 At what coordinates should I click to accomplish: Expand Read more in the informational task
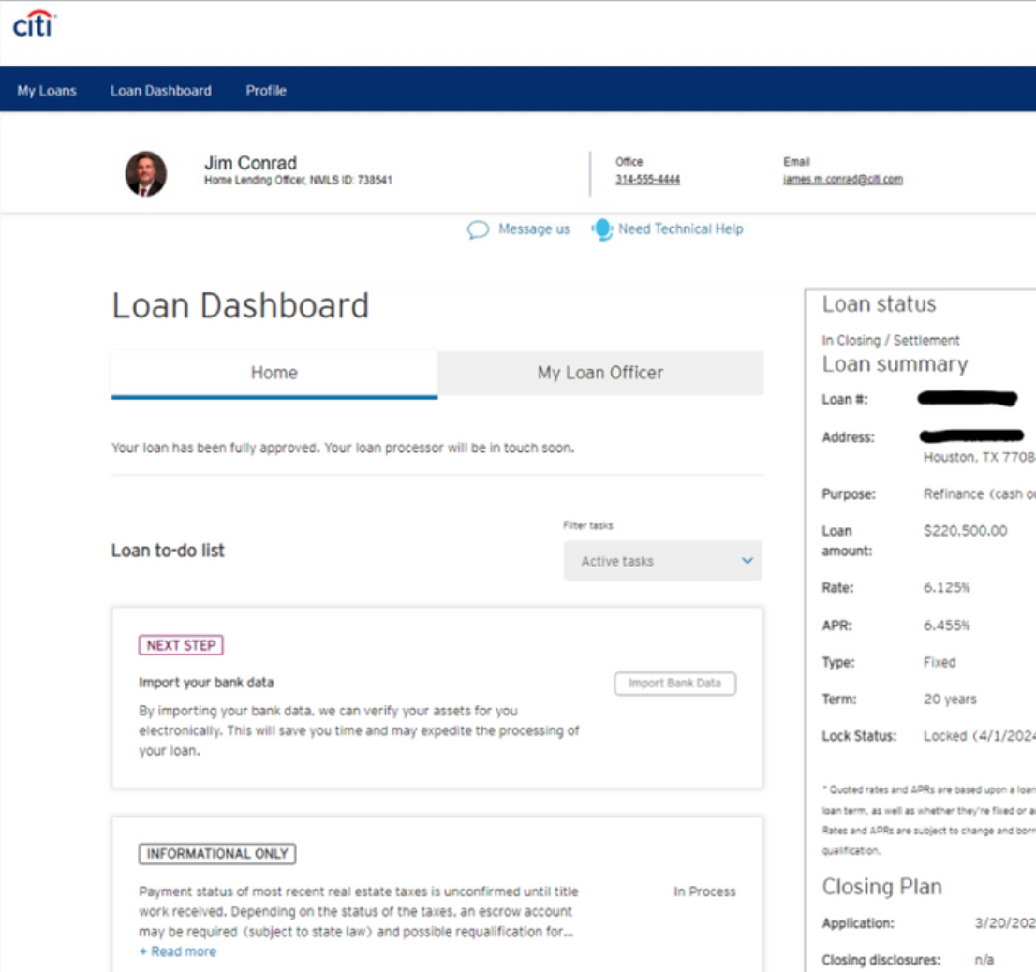178,951
